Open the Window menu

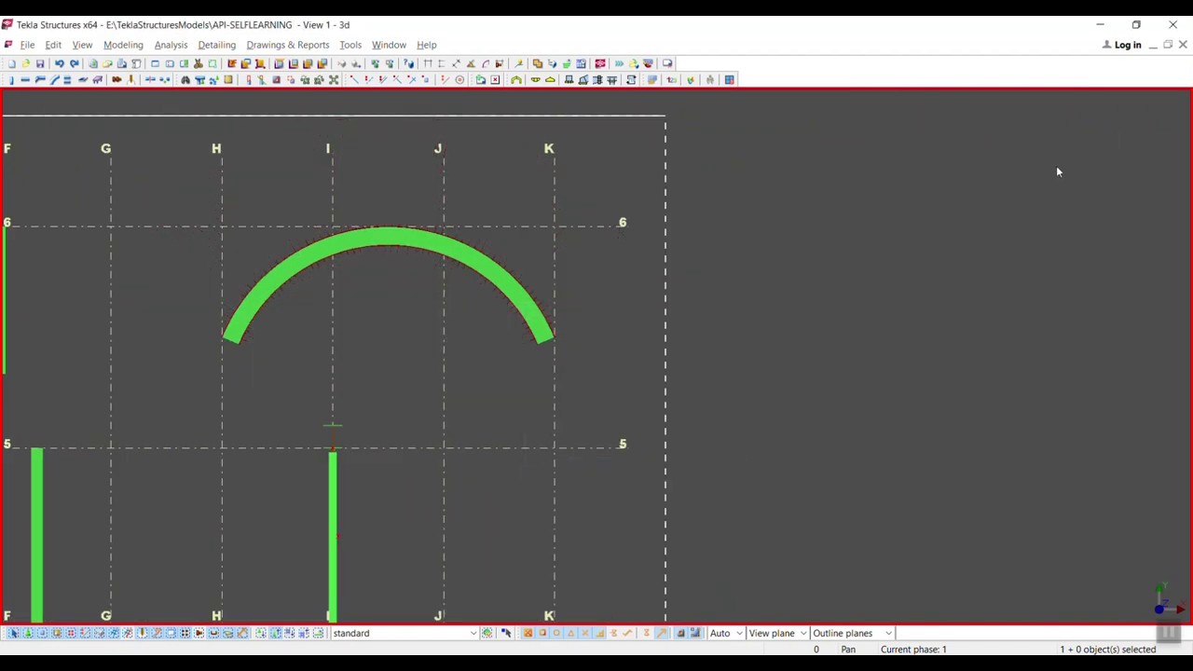[x=389, y=45]
